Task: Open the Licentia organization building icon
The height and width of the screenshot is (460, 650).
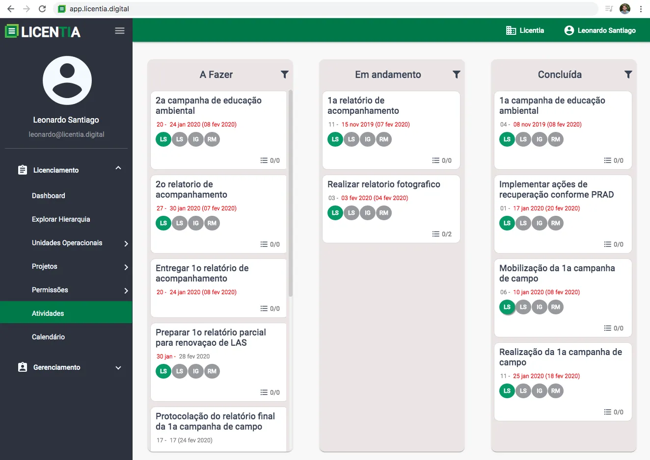Action: pos(511,30)
